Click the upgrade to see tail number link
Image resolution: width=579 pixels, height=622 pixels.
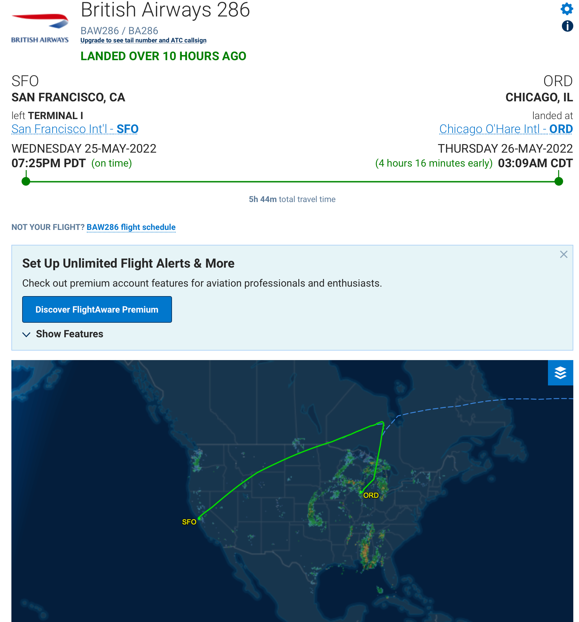[143, 40]
